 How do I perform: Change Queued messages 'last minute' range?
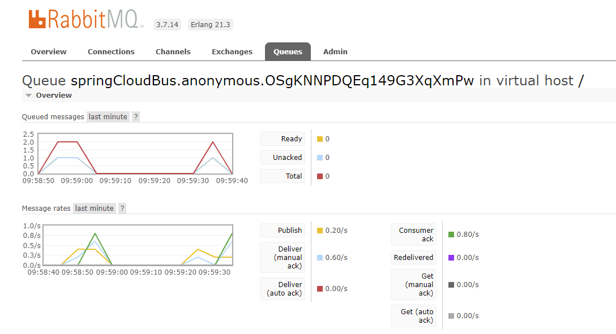point(108,117)
